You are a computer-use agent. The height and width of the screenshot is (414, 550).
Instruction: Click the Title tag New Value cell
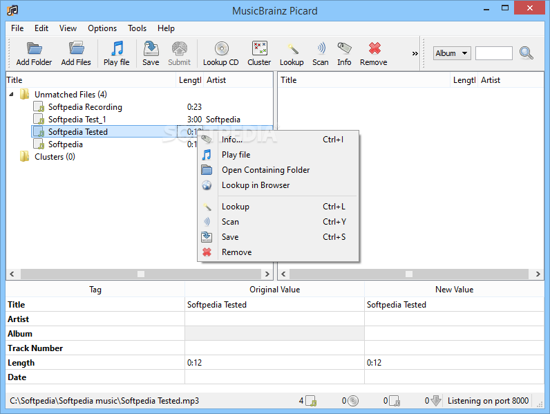(x=454, y=305)
